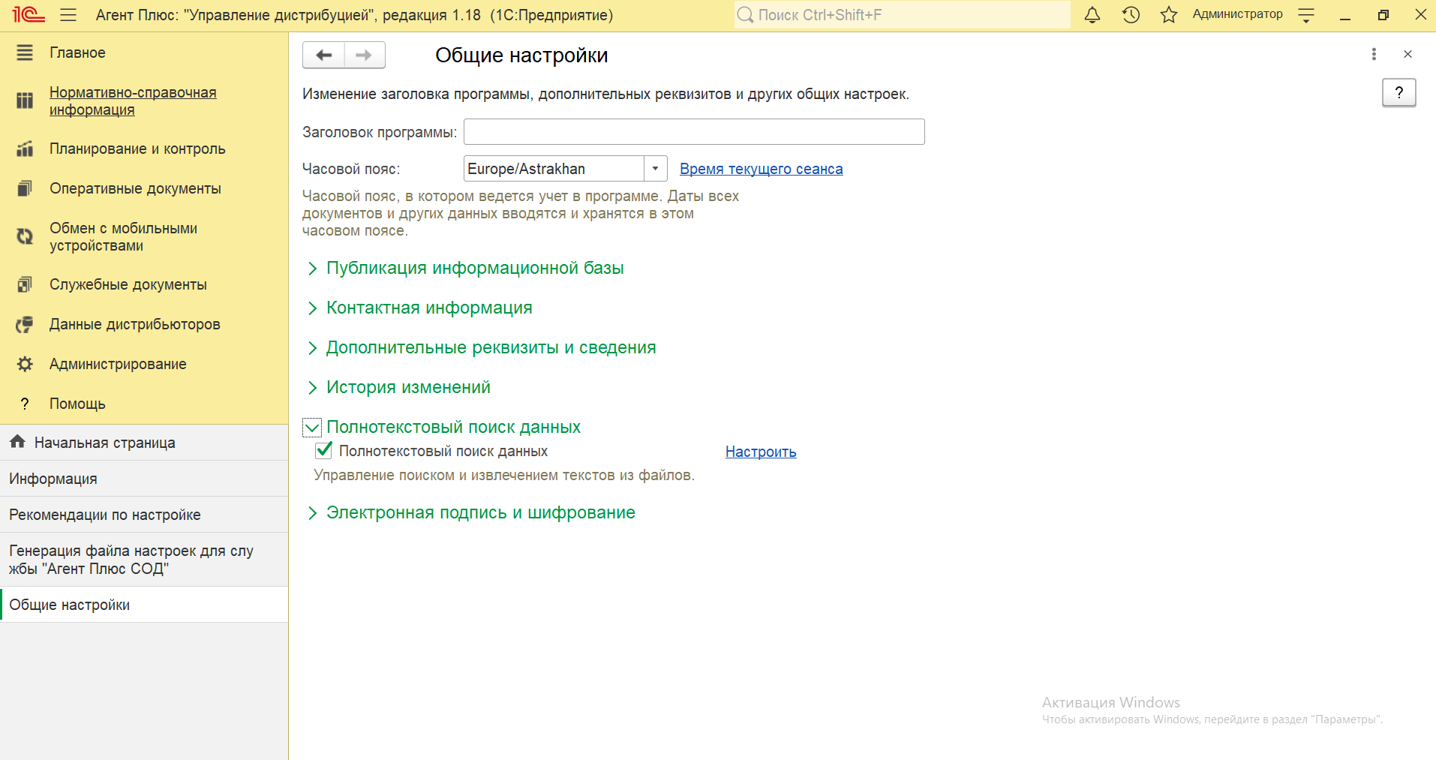Open service settings lines icon near Администратор

tap(1306, 15)
